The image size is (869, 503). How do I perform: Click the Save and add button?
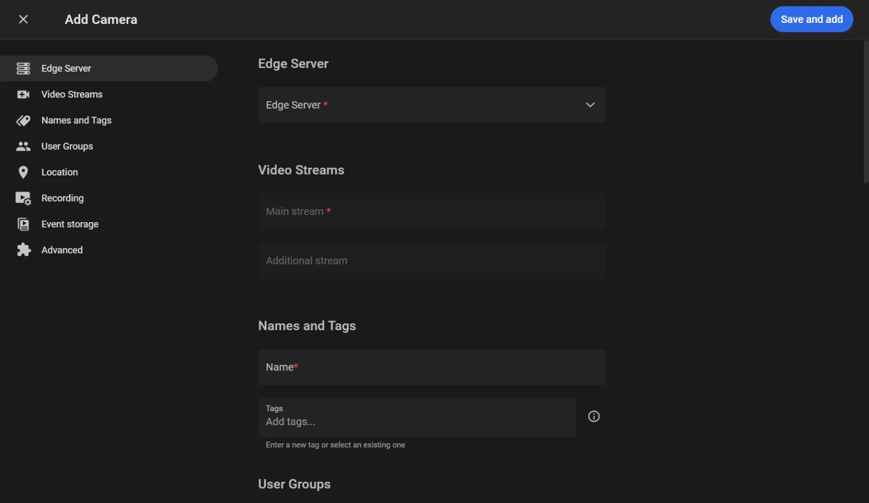pyautogui.click(x=811, y=20)
